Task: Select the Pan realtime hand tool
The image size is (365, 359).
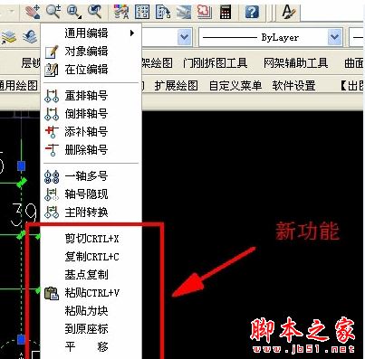Action: click(x=33, y=12)
